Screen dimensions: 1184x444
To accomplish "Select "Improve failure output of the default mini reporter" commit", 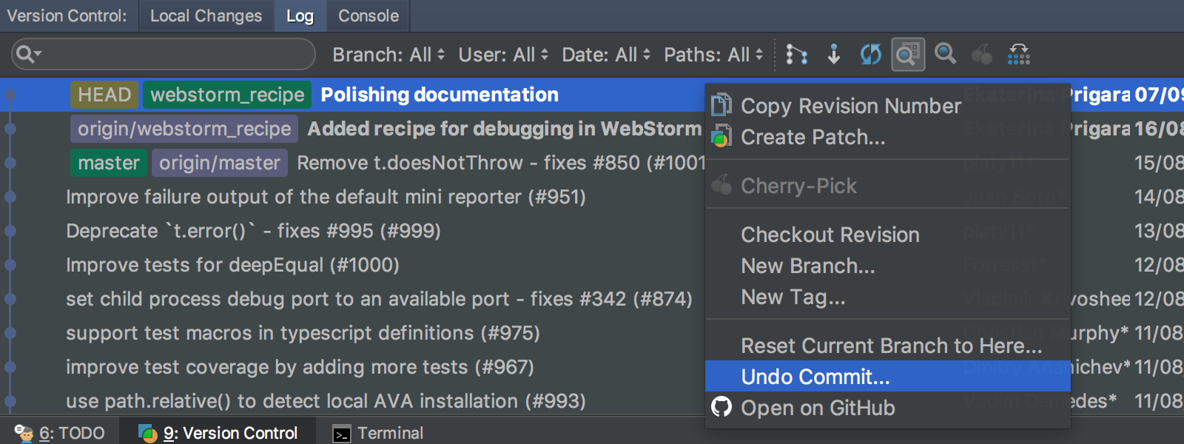I will point(326,197).
